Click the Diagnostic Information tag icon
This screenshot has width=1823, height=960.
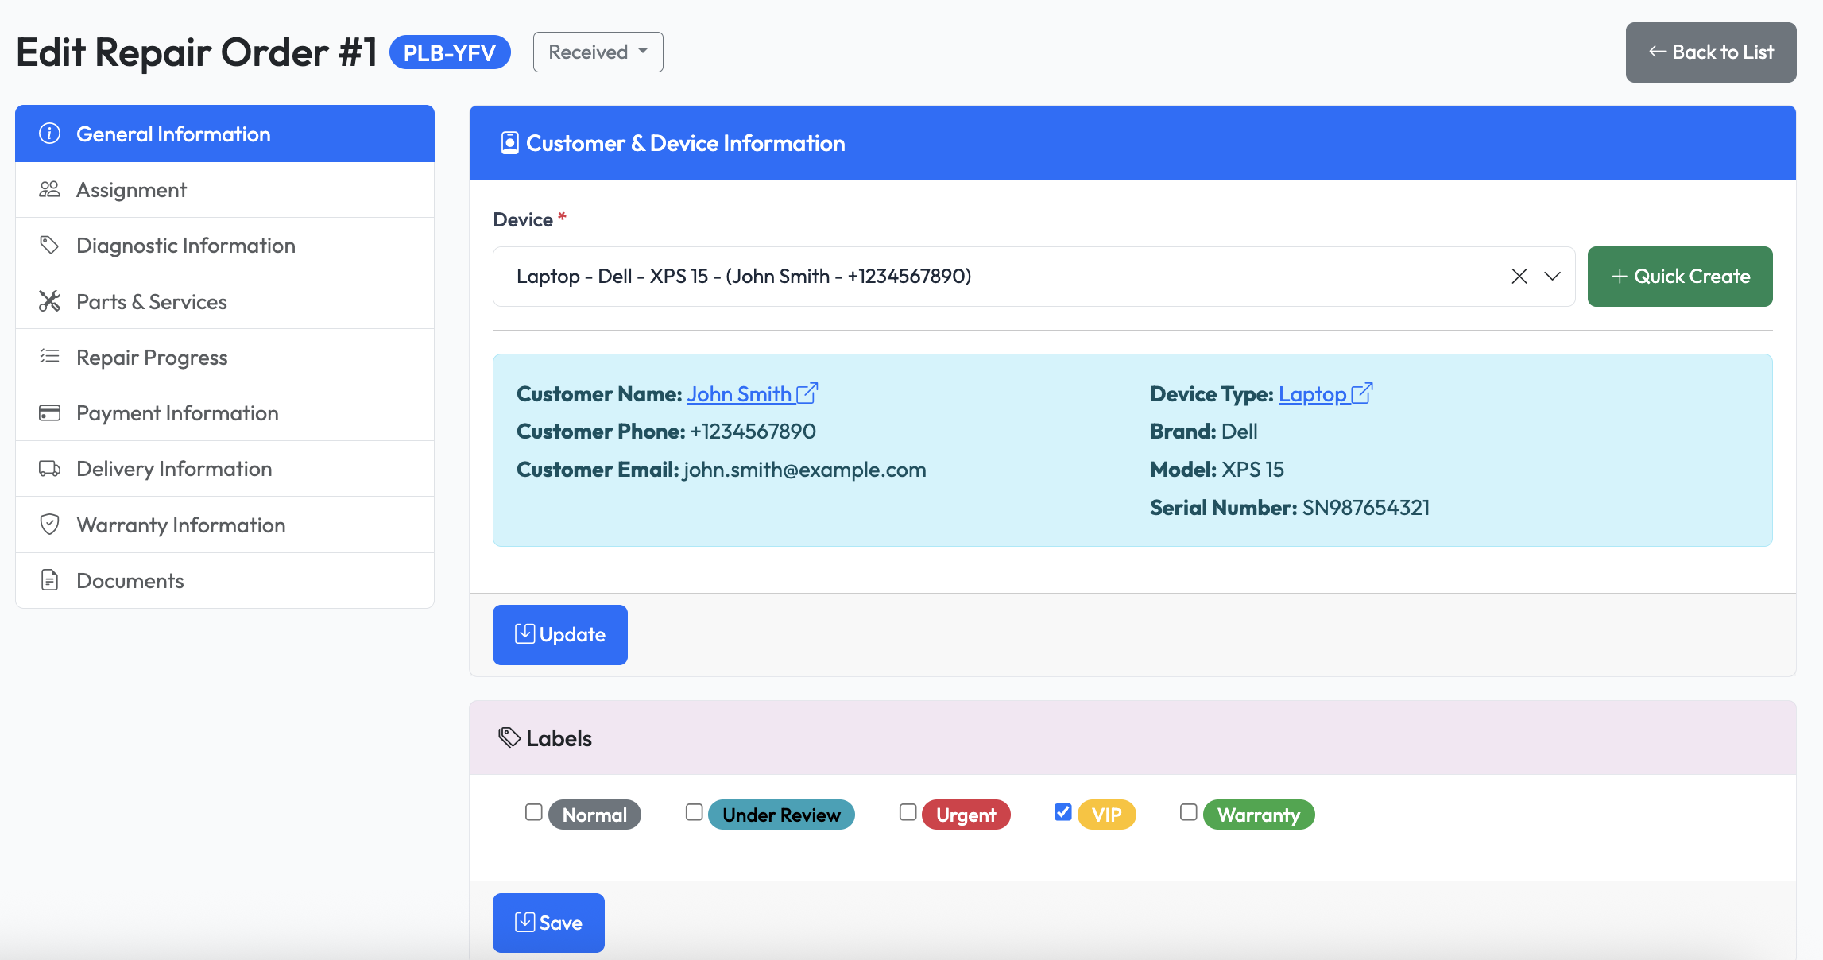pos(49,245)
